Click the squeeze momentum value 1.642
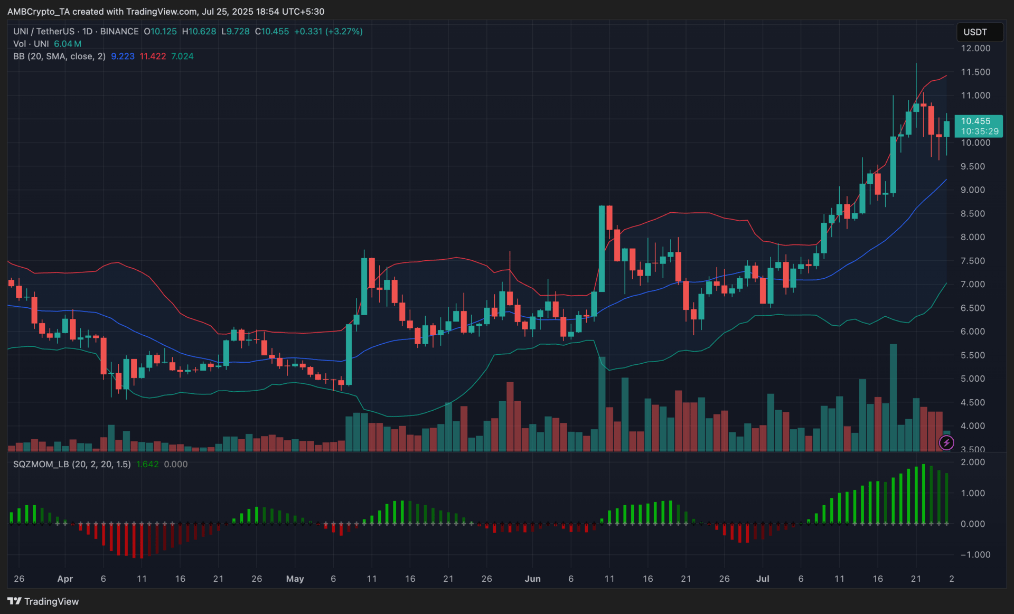 click(147, 464)
